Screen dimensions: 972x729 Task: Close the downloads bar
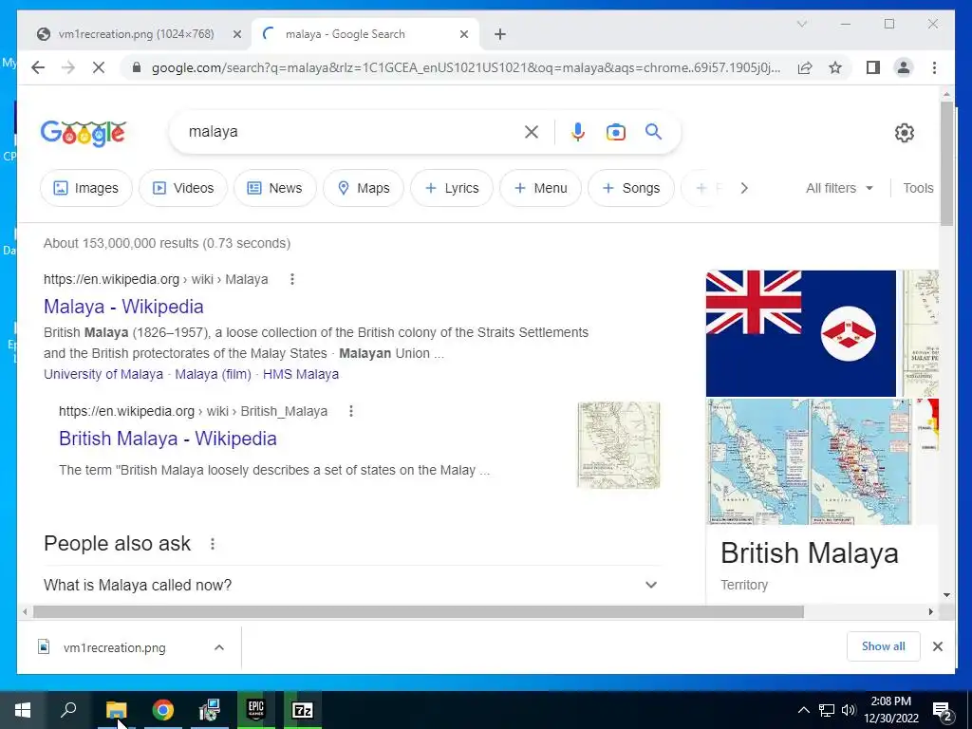point(938,646)
